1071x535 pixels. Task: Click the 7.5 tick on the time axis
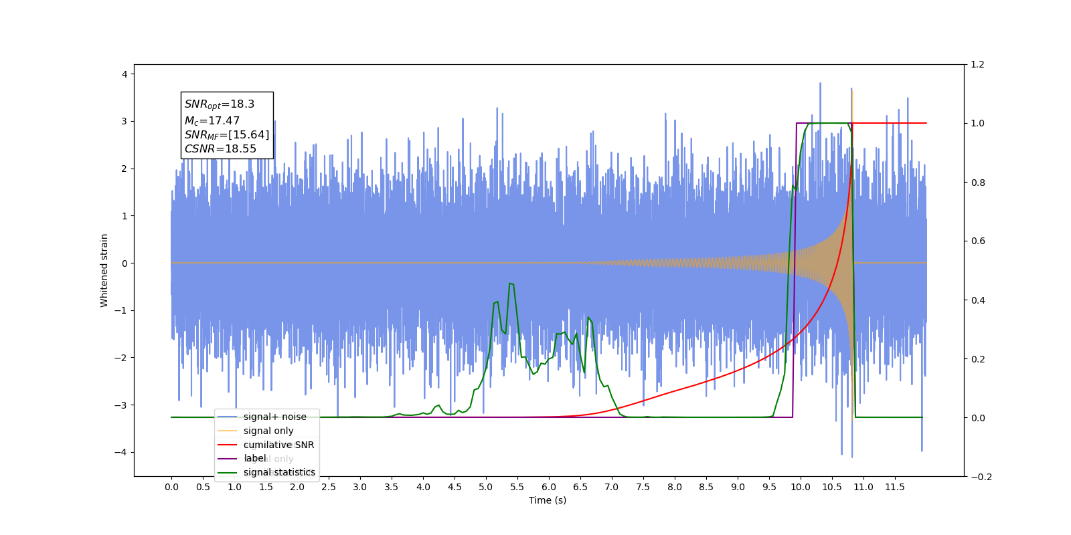click(643, 487)
